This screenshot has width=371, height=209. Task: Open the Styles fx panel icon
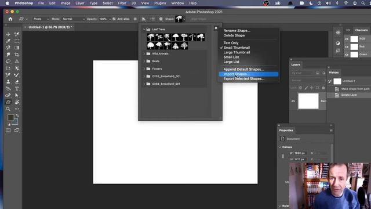coord(338,51)
